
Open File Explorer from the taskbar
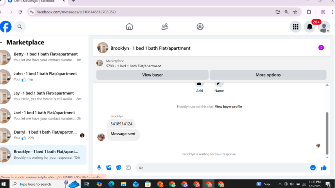123,184
